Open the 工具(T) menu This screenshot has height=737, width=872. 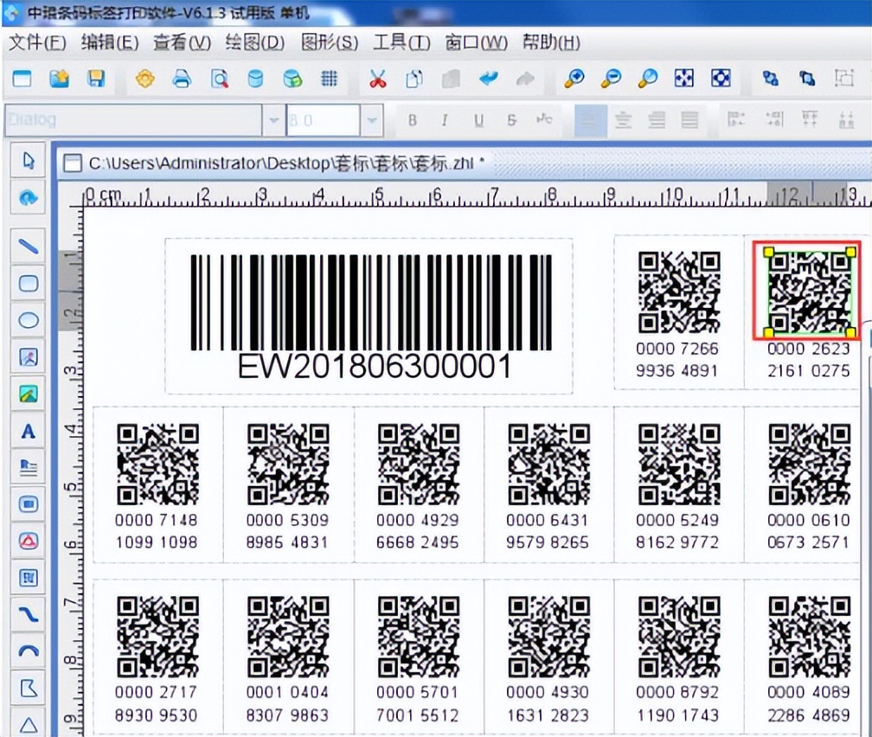401,42
